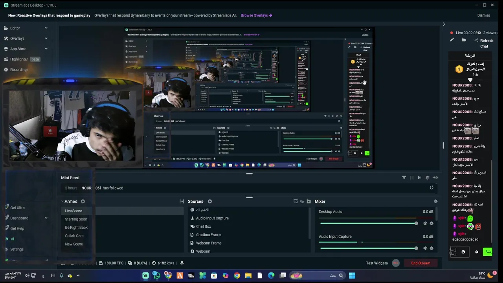Click the scene transitions icon beside Sources
Image resolution: width=503 pixels, height=283 pixels.
tap(182, 202)
